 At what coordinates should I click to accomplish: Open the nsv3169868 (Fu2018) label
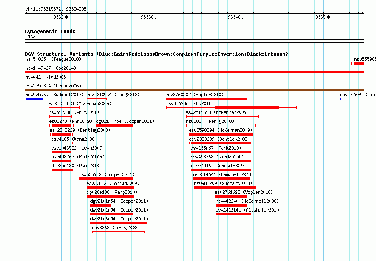tap(190, 103)
